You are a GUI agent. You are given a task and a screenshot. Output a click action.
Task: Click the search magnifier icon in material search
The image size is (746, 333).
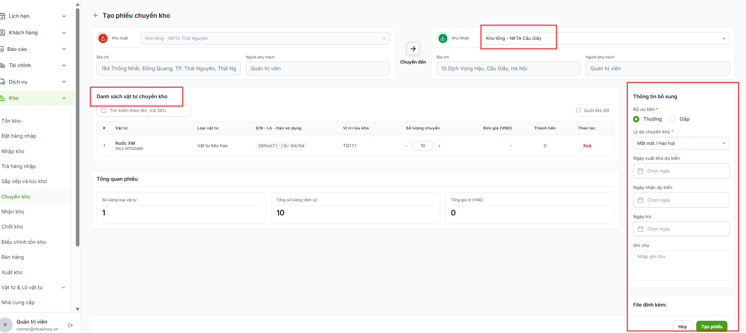104,110
